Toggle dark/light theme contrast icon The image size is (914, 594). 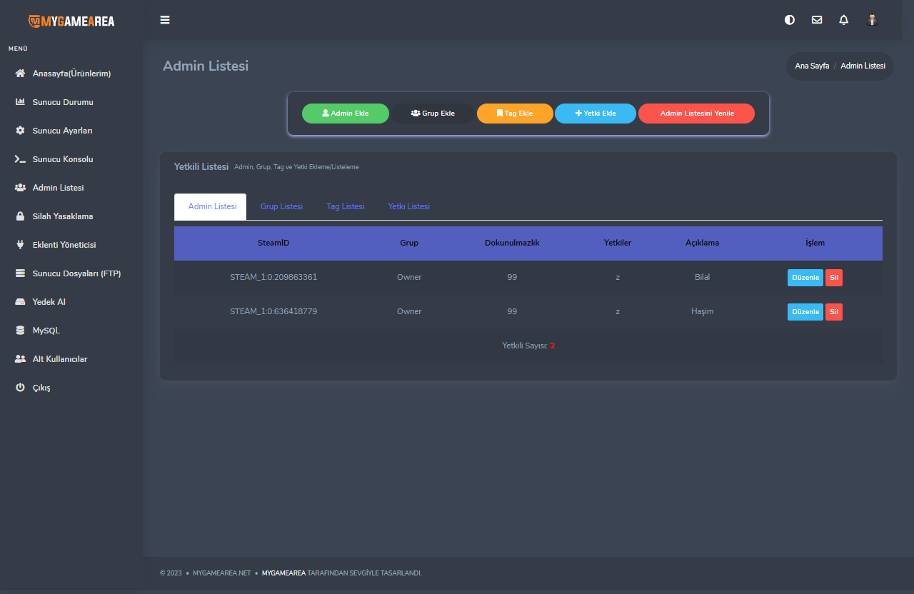pos(790,20)
